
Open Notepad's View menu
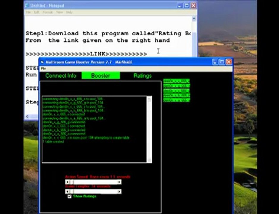tap(59, 12)
